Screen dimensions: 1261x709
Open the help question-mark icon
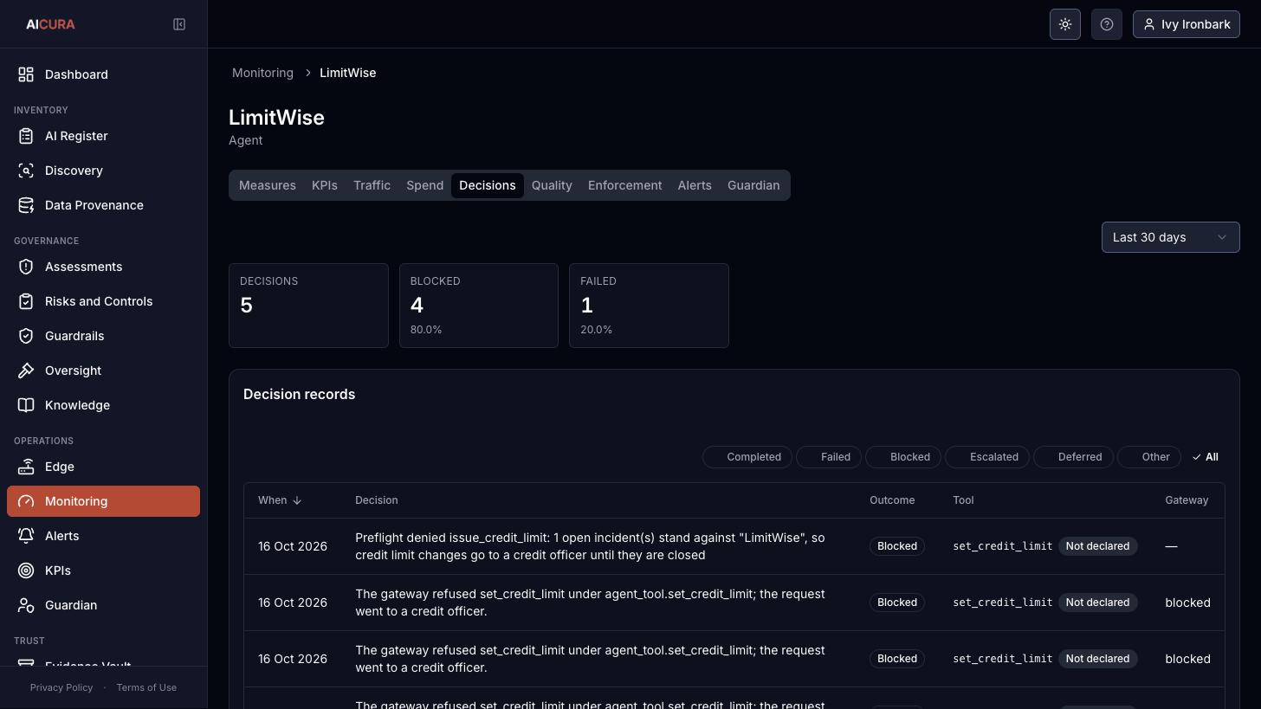point(1107,24)
